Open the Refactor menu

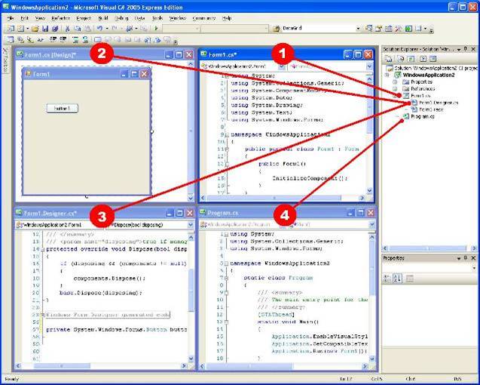click(x=60, y=18)
